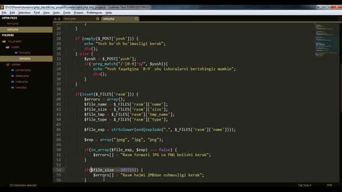Open the File menu

click(4, 13)
